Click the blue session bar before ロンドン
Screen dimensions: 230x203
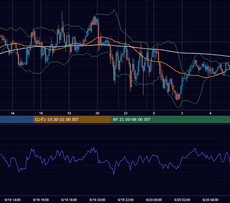[x=17, y=119]
